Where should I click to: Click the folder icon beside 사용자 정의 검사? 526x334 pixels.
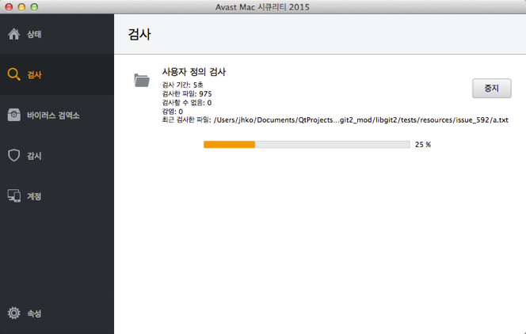click(142, 81)
